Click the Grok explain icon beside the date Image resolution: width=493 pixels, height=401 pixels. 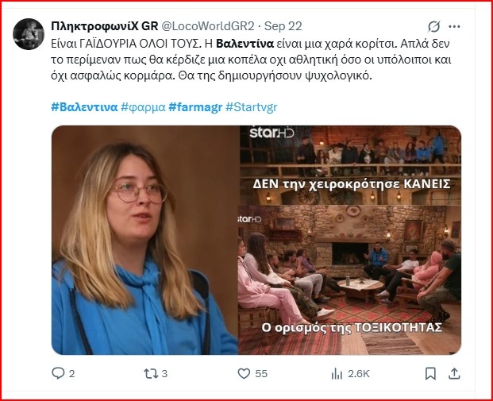[434, 26]
